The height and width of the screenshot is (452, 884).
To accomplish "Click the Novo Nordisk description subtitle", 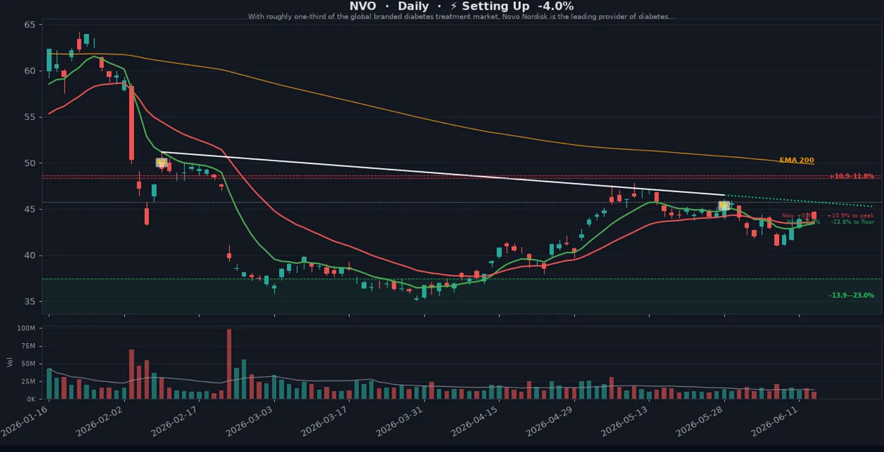I will pos(461,16).
